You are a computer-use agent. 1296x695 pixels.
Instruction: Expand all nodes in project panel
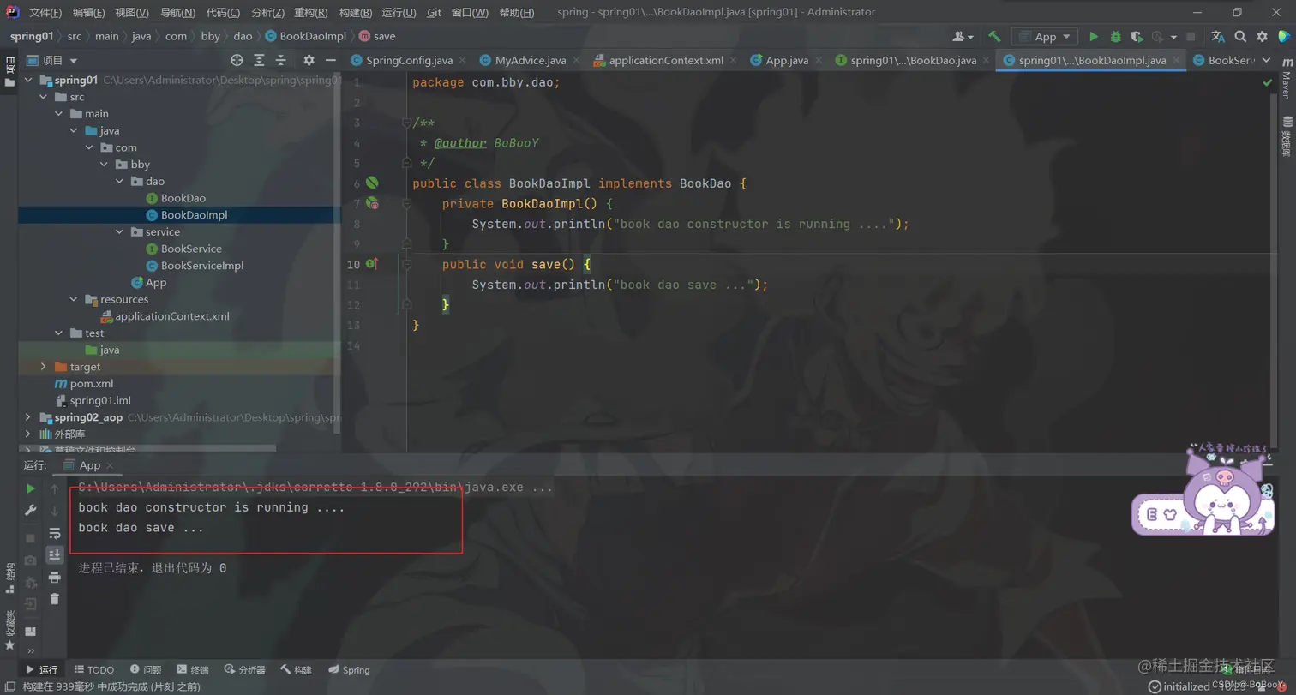(x=259, y=60)
